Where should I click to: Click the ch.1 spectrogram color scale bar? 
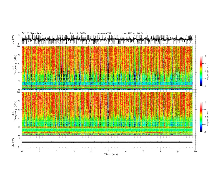pos(201,71)
